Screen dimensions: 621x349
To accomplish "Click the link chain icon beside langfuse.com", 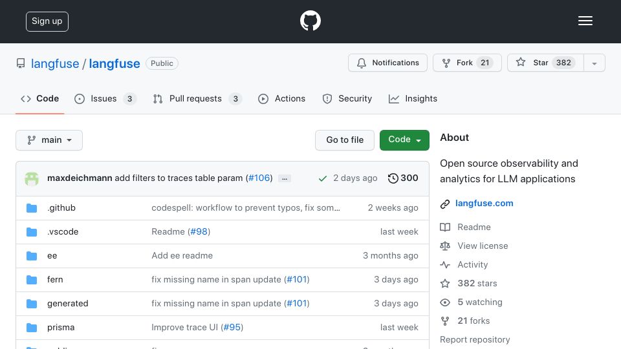I will 445,204.
